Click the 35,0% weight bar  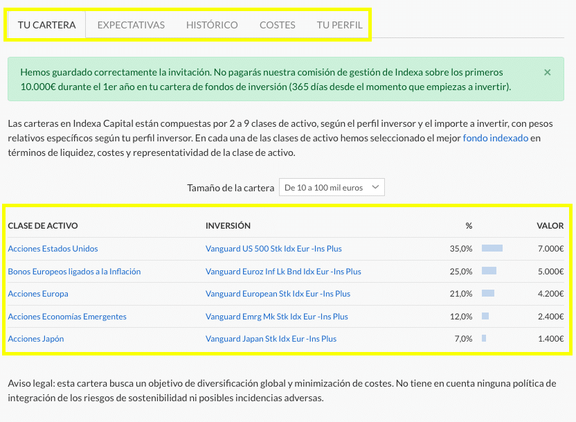492,248
